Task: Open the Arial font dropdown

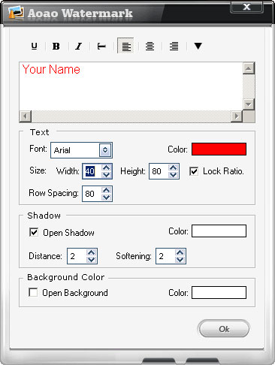Action: click(105, 150)
